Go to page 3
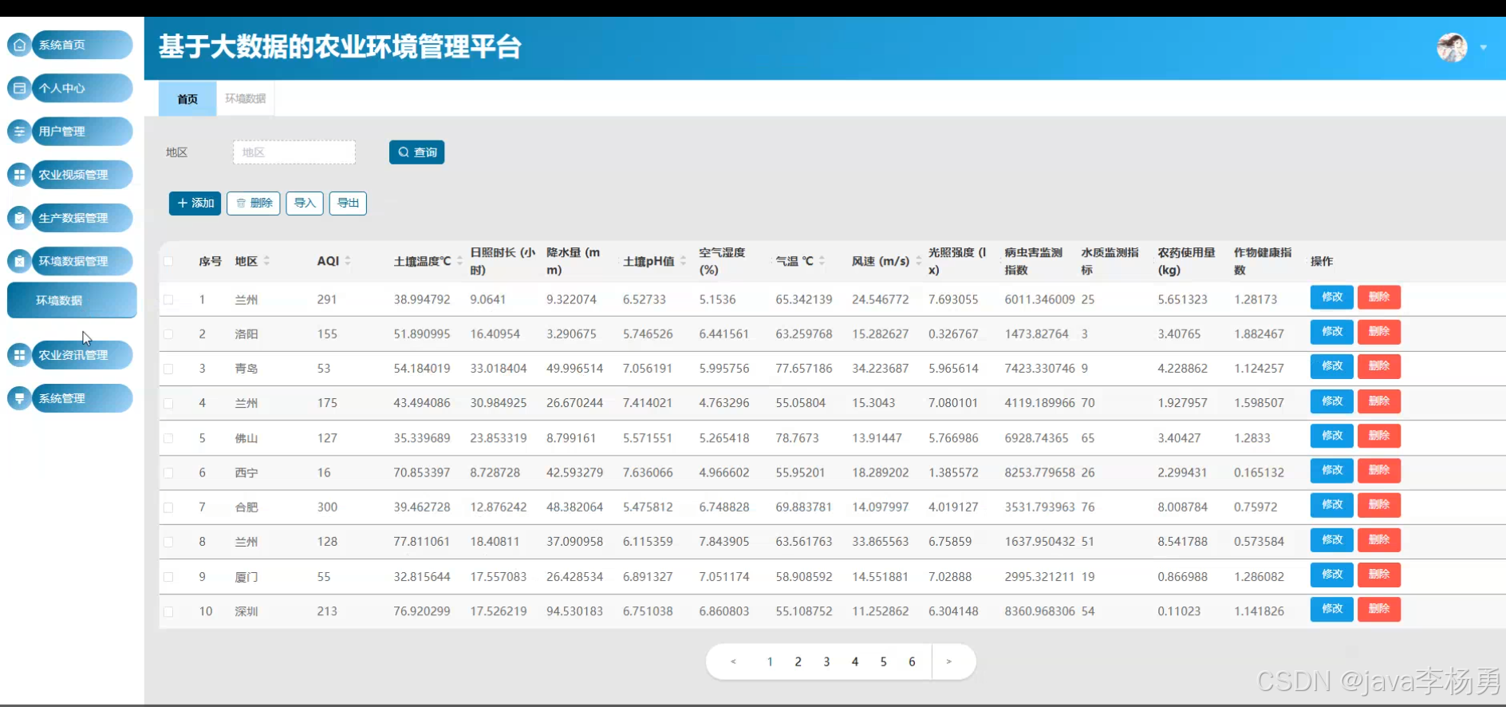This screenshot has width=1506, height=707. (826, 662)
